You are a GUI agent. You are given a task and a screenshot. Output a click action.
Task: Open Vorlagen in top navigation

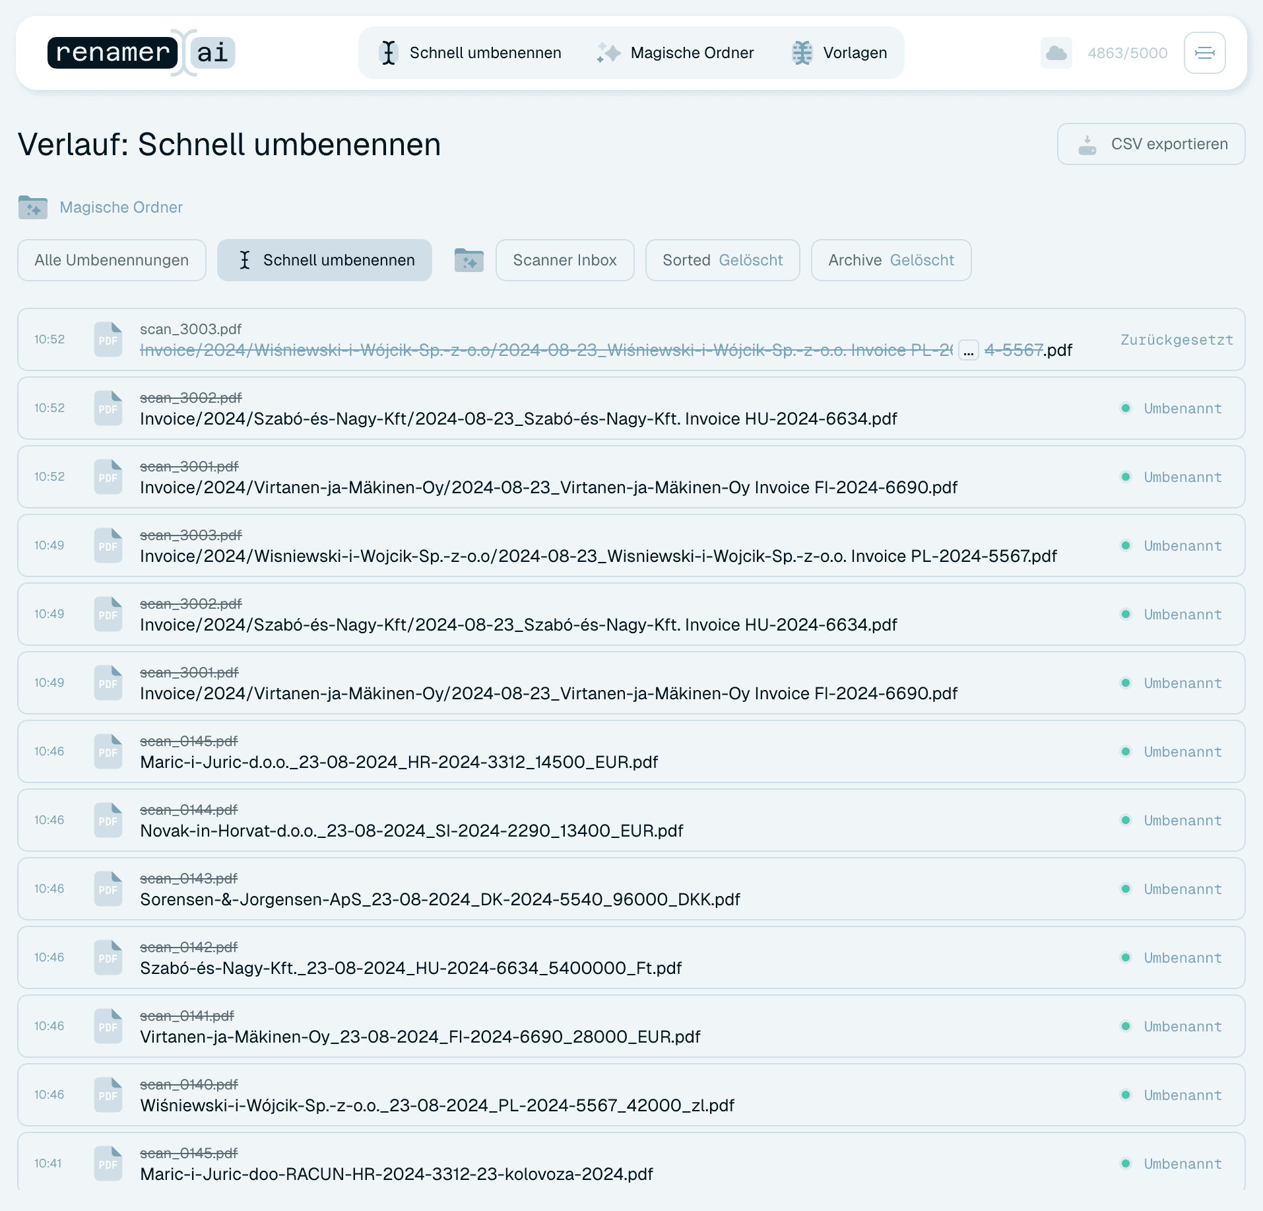[839, 53]
